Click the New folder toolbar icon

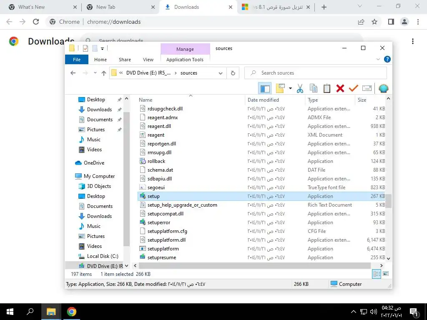point(280,88)
